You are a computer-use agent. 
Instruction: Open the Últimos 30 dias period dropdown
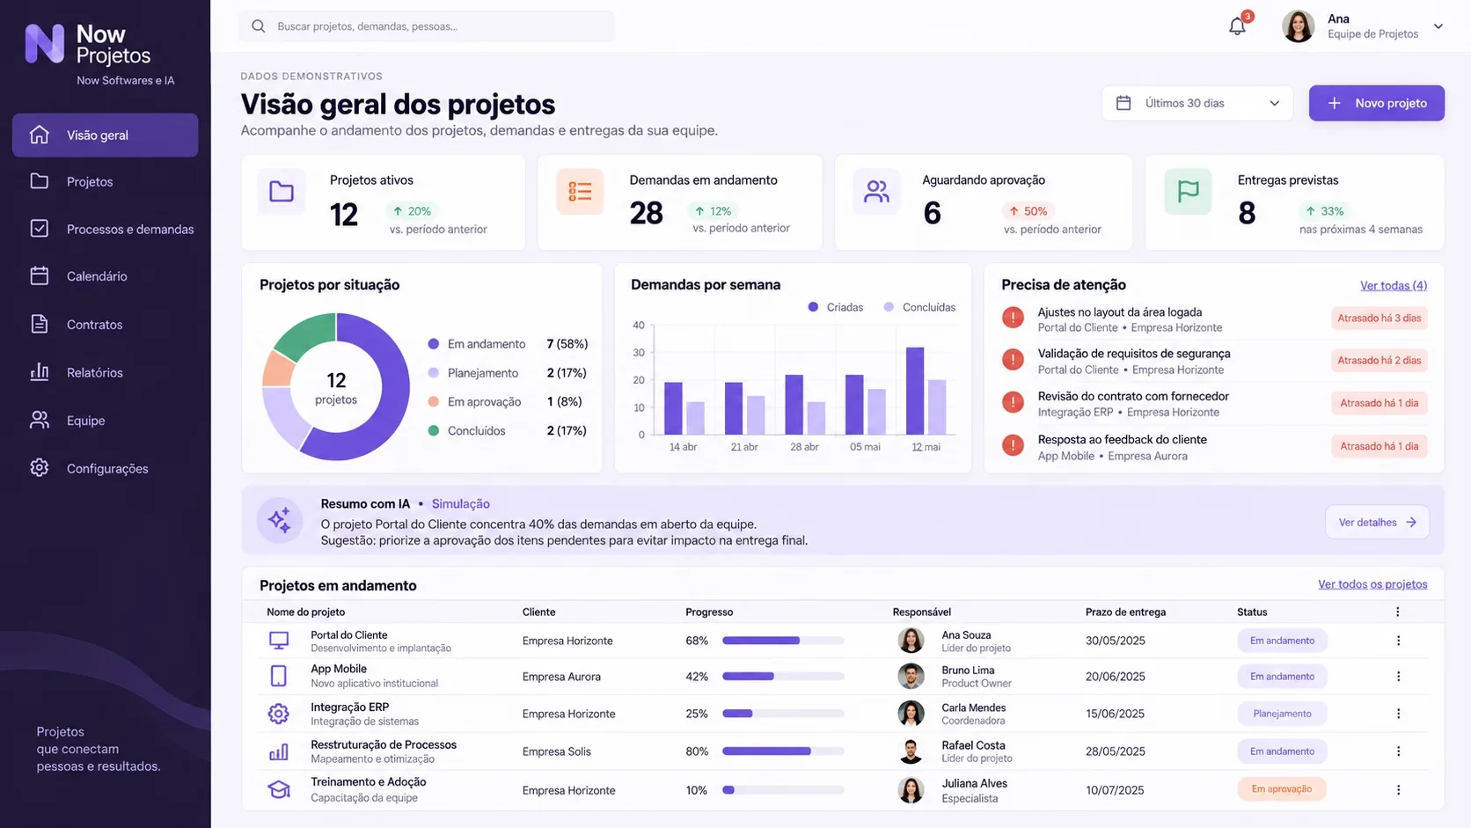tap(1197, 103)
